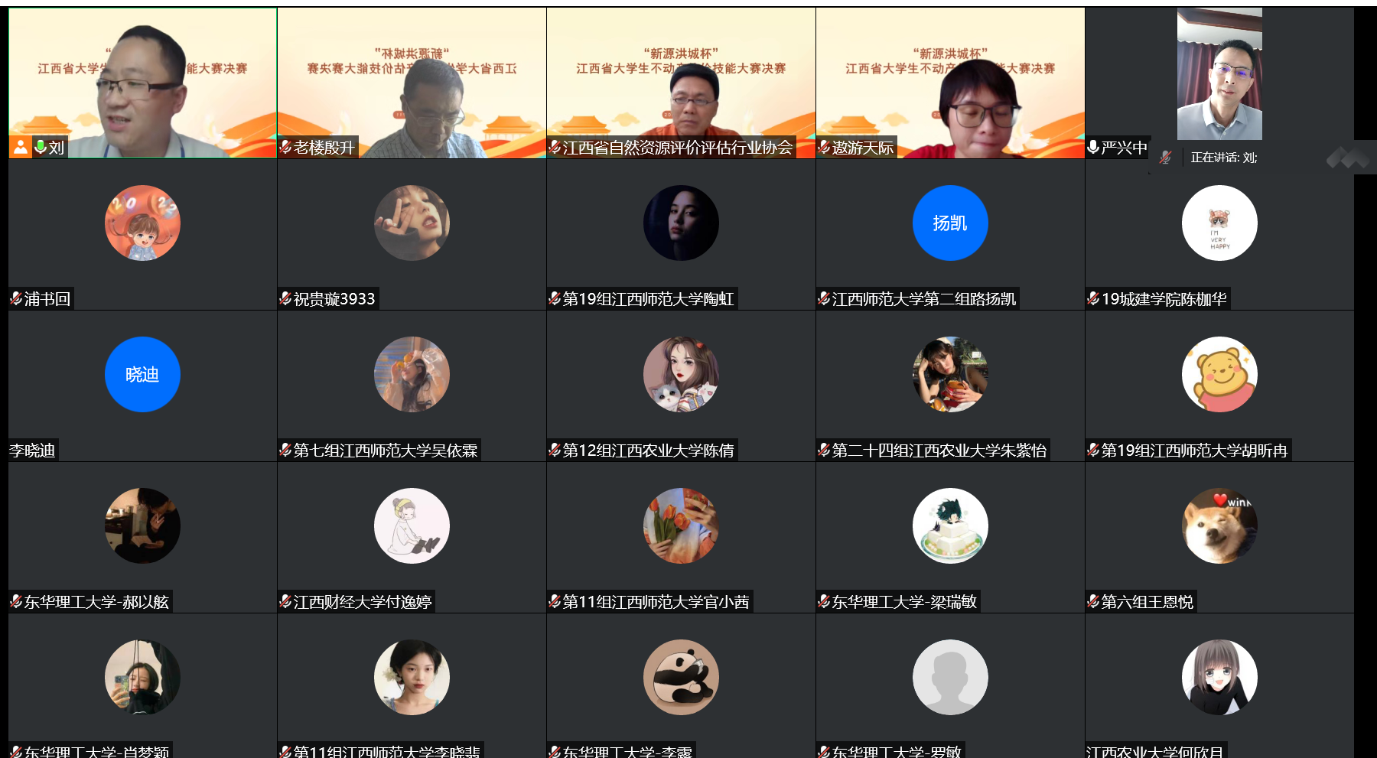Click the default grey avatar of 东华理工大学-罗敏
The height and width of the screenshot is (758, 1377).
(x=950, y=677)
